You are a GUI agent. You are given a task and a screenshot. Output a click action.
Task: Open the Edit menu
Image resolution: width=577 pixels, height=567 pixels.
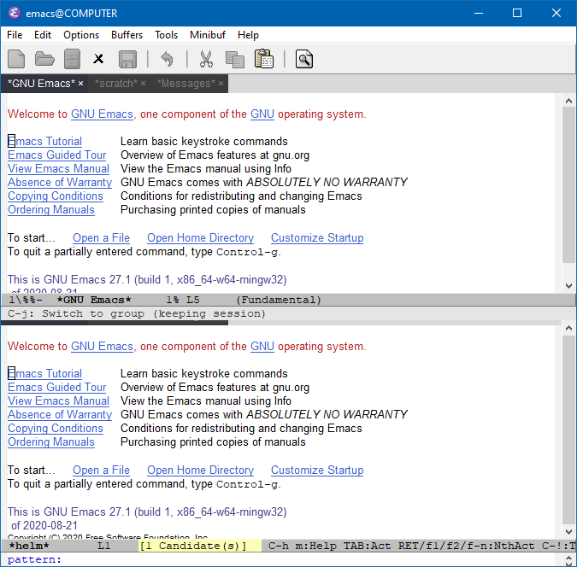(43, 35)
